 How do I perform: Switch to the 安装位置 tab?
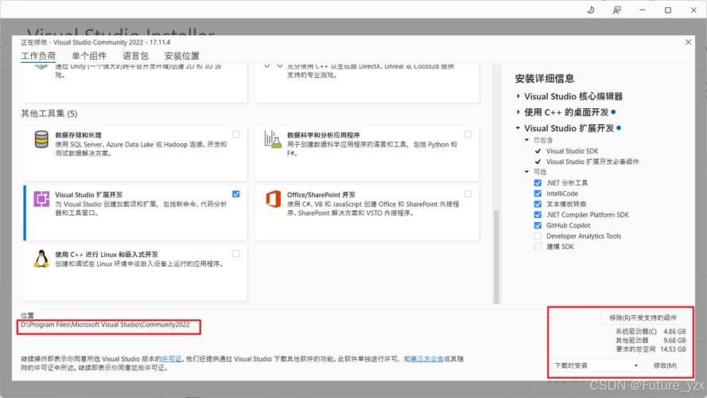(182, 56)
